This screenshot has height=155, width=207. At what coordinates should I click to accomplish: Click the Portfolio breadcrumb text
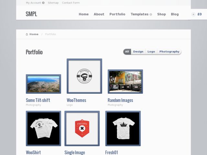(50, 34)
